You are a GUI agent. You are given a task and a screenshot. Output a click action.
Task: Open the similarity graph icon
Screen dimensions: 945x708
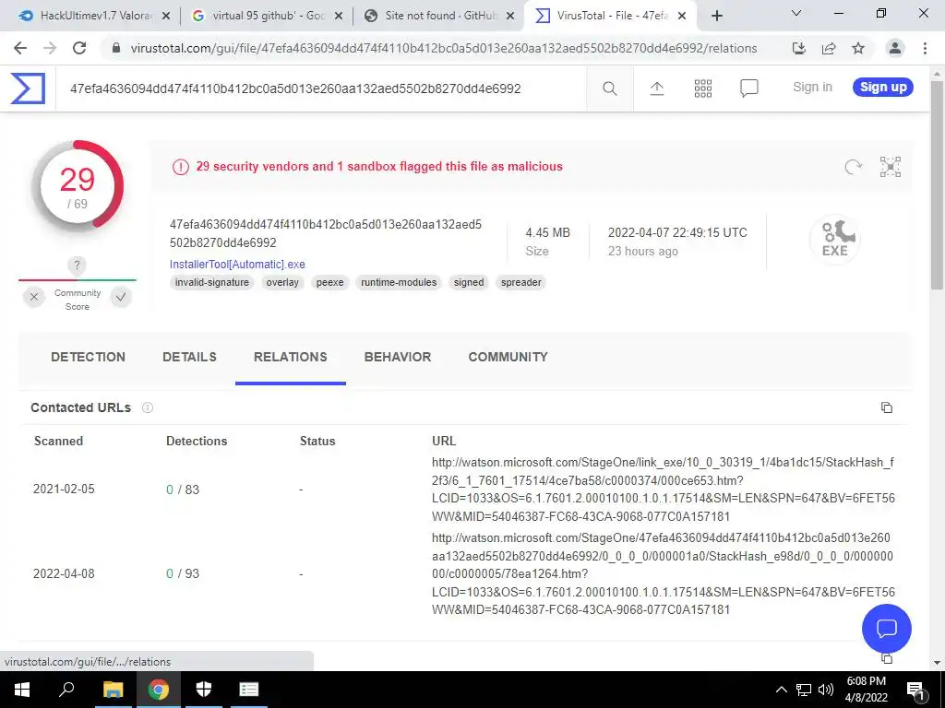[891, 167]
